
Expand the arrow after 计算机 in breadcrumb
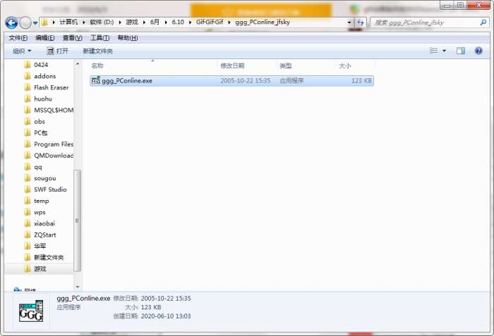[84, 23]
